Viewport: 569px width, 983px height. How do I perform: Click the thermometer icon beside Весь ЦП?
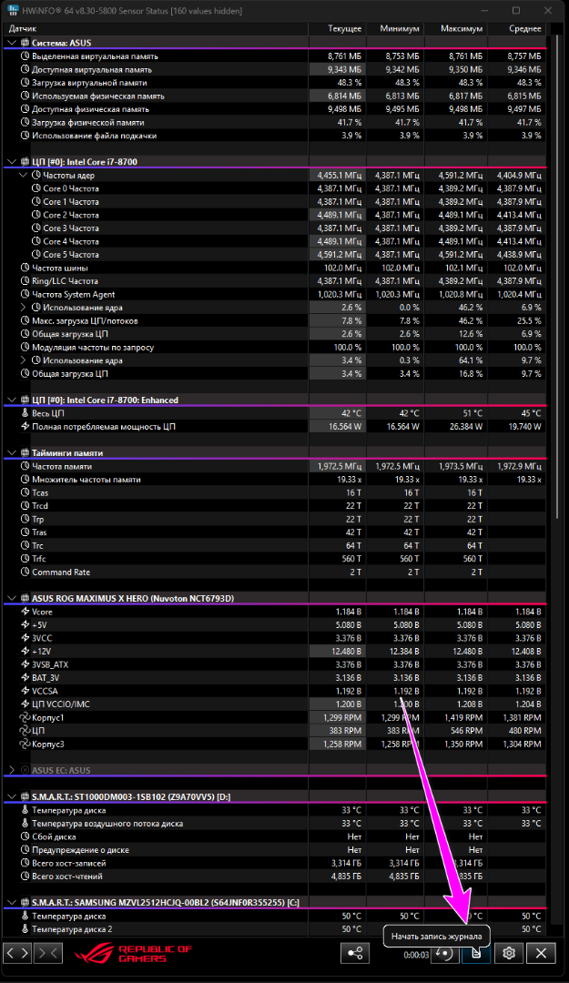coord(25,413)
